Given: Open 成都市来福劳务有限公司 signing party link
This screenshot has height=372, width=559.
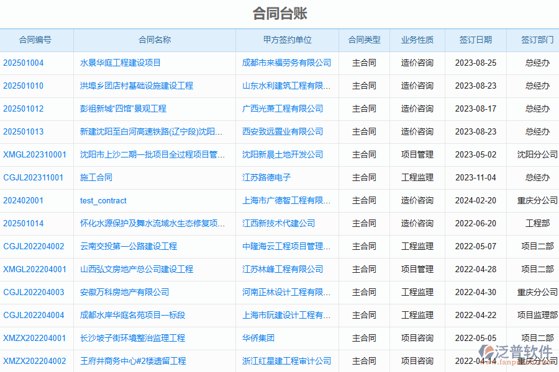Looking at the screenshot, I should [x=286, y=63].
